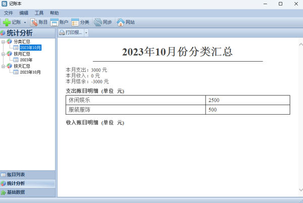Open the 帮助 menu
Image resolution: width=303 pixels, height=203 pixels.
pyautogui.click(x=54, y=13)
